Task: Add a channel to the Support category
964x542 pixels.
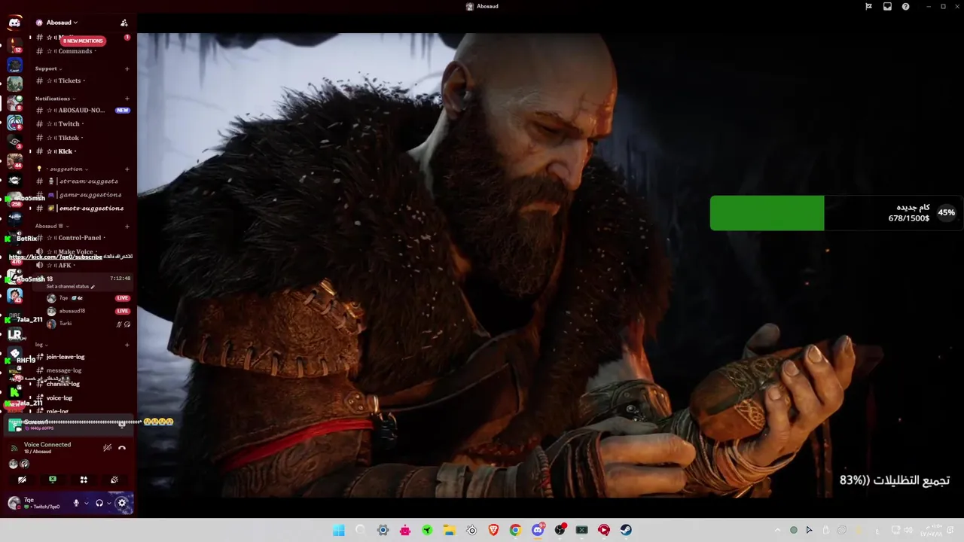Action: click(127, 69)
